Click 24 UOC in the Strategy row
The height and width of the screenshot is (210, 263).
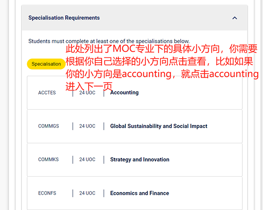(87, 160)
